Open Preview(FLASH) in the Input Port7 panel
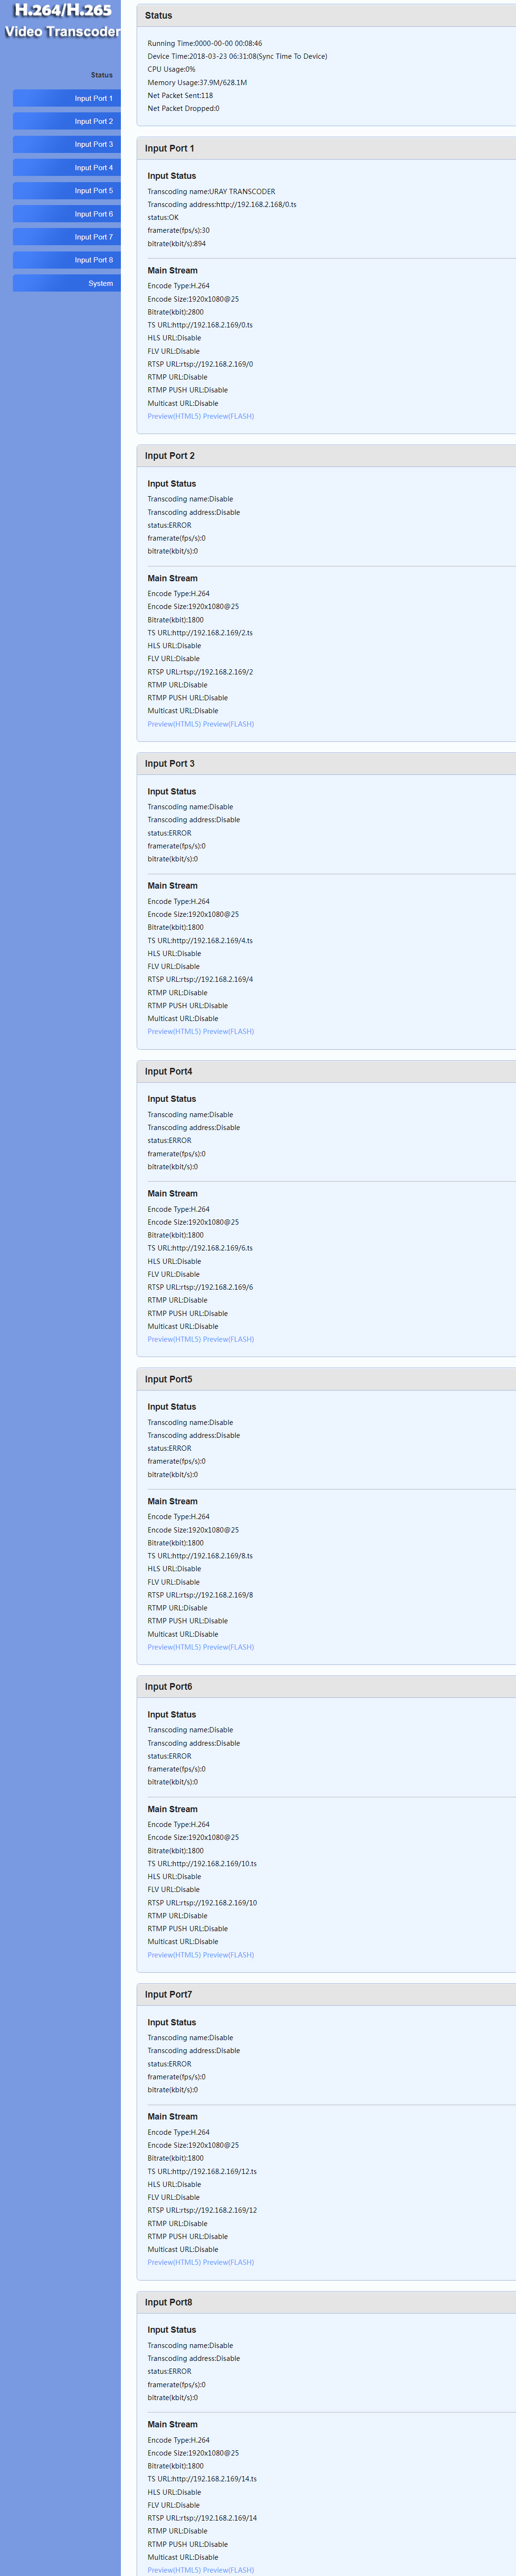This screenshot has height=2576, width=516. [228, 2262]
